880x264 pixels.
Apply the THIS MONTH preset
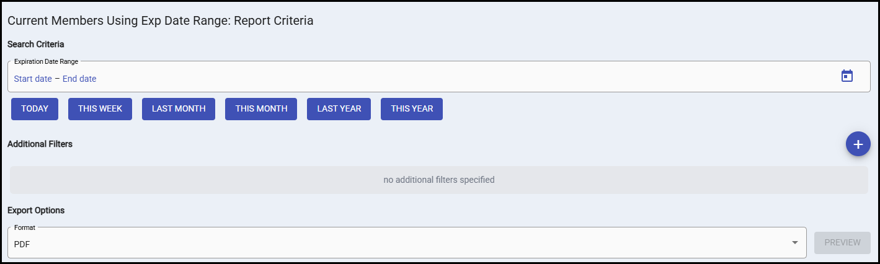pos(261,109)
